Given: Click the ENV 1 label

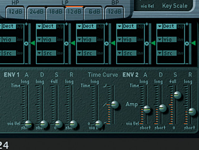Looking at the screenshot, I should tap(12, 75).
